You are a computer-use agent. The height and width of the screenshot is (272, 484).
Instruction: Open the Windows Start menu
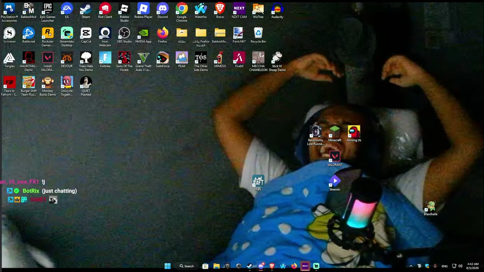click(168, 266)
